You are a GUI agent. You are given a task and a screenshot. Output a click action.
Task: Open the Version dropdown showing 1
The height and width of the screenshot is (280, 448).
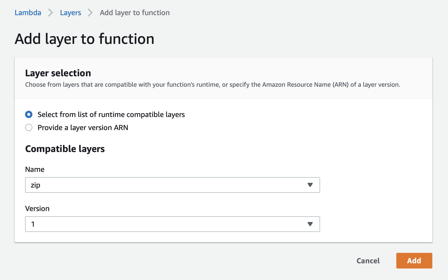coord(167,224)
